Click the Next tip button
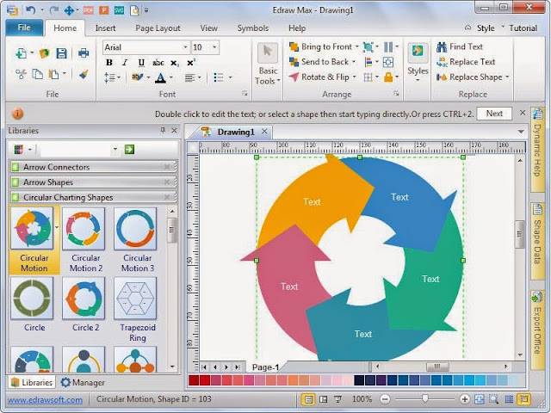 coord(494,114)
